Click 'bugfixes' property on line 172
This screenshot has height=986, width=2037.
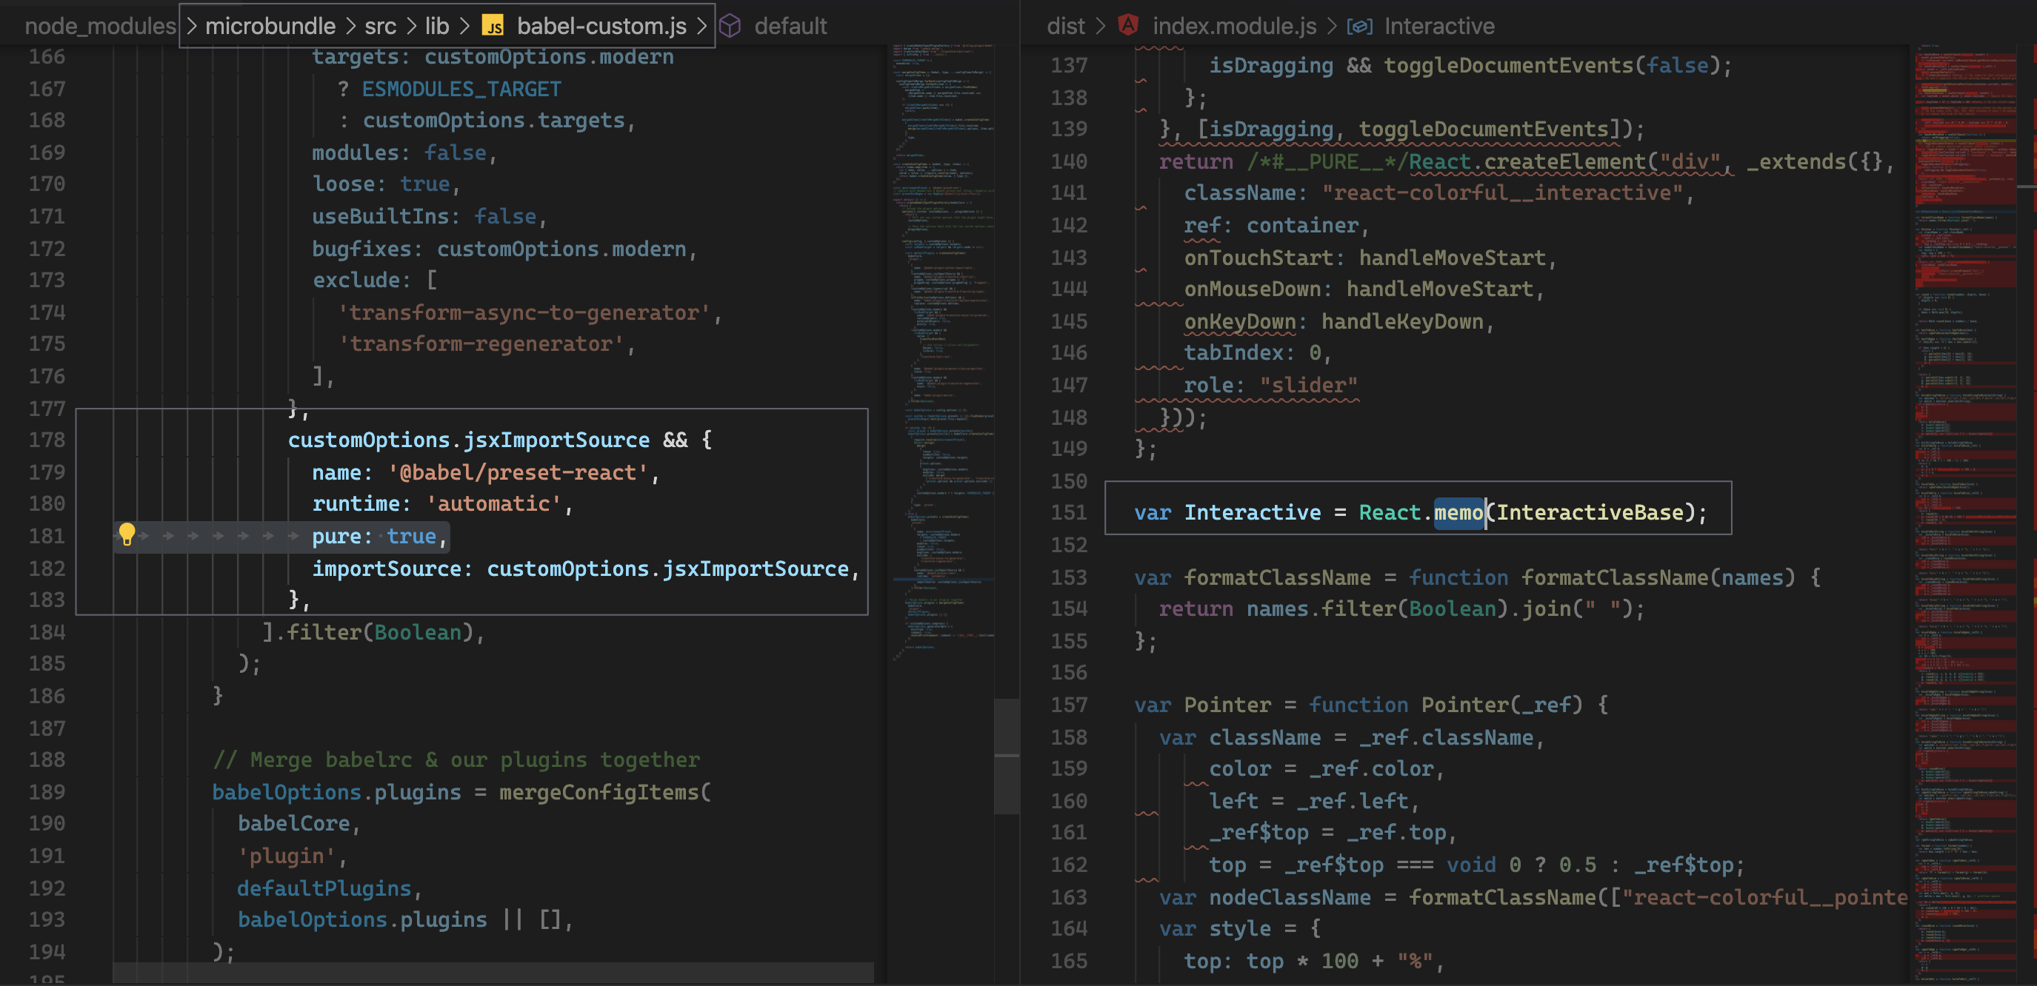(x=361, y=248)
